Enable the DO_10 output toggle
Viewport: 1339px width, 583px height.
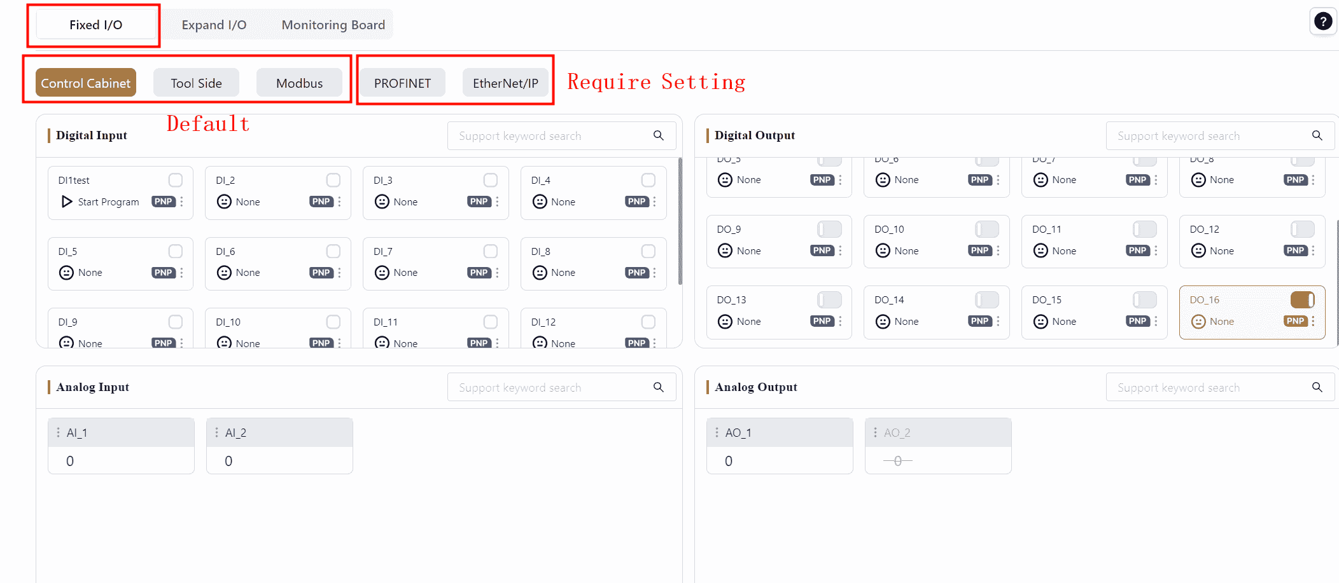(986, 229)
